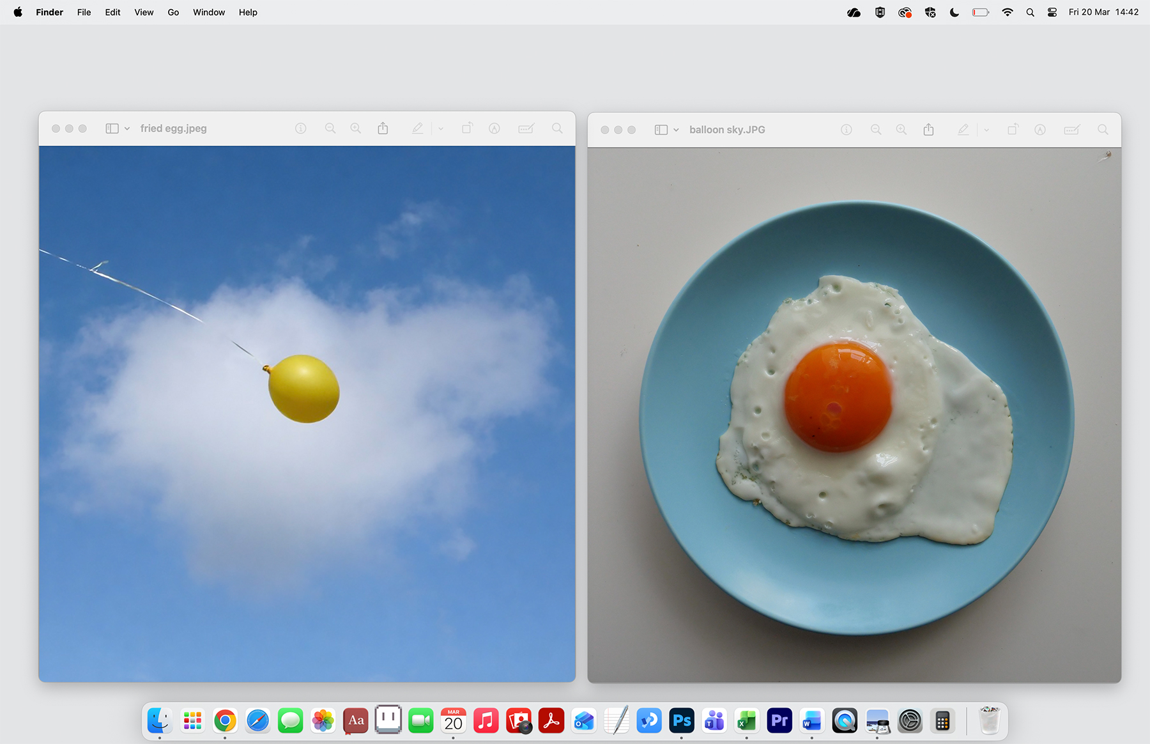
Task: Share the fried egg.jpeg image
Action: coord(383,128)
